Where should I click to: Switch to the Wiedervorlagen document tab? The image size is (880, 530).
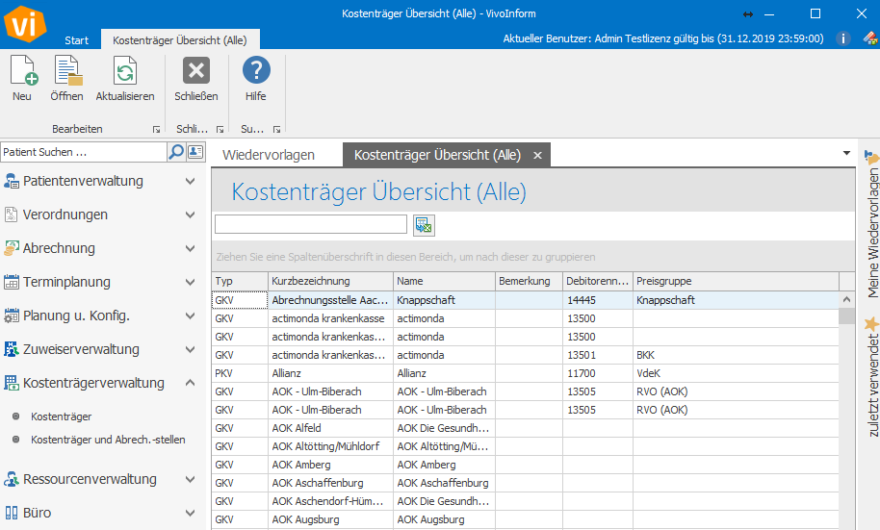(x=269, y=155)
